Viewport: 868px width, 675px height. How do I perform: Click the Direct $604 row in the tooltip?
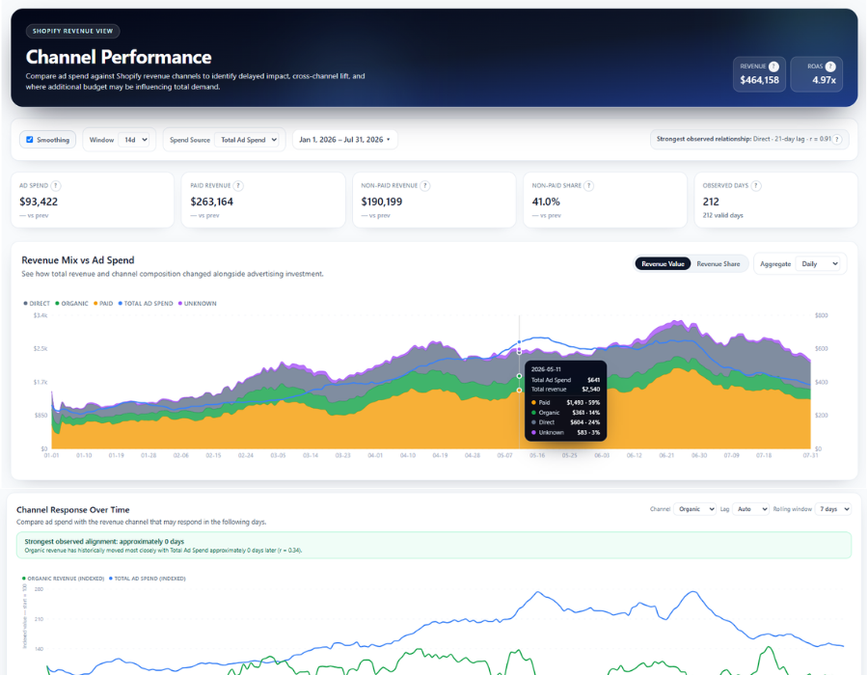click(x=565, y=422)
